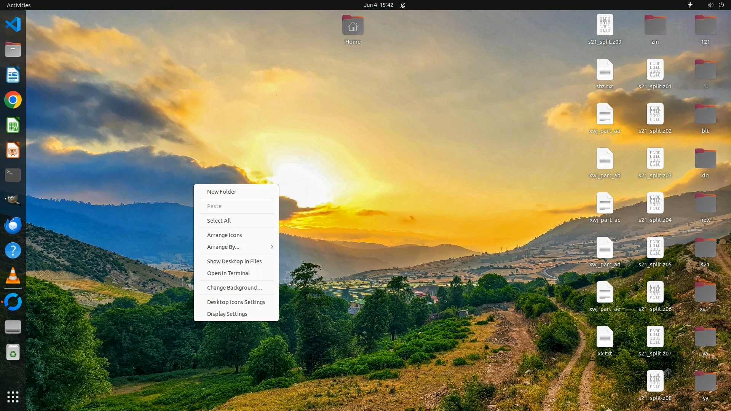731x411 pixels.
Task: Expand the Arrange By submenu arrow
Action: point(272,247)
